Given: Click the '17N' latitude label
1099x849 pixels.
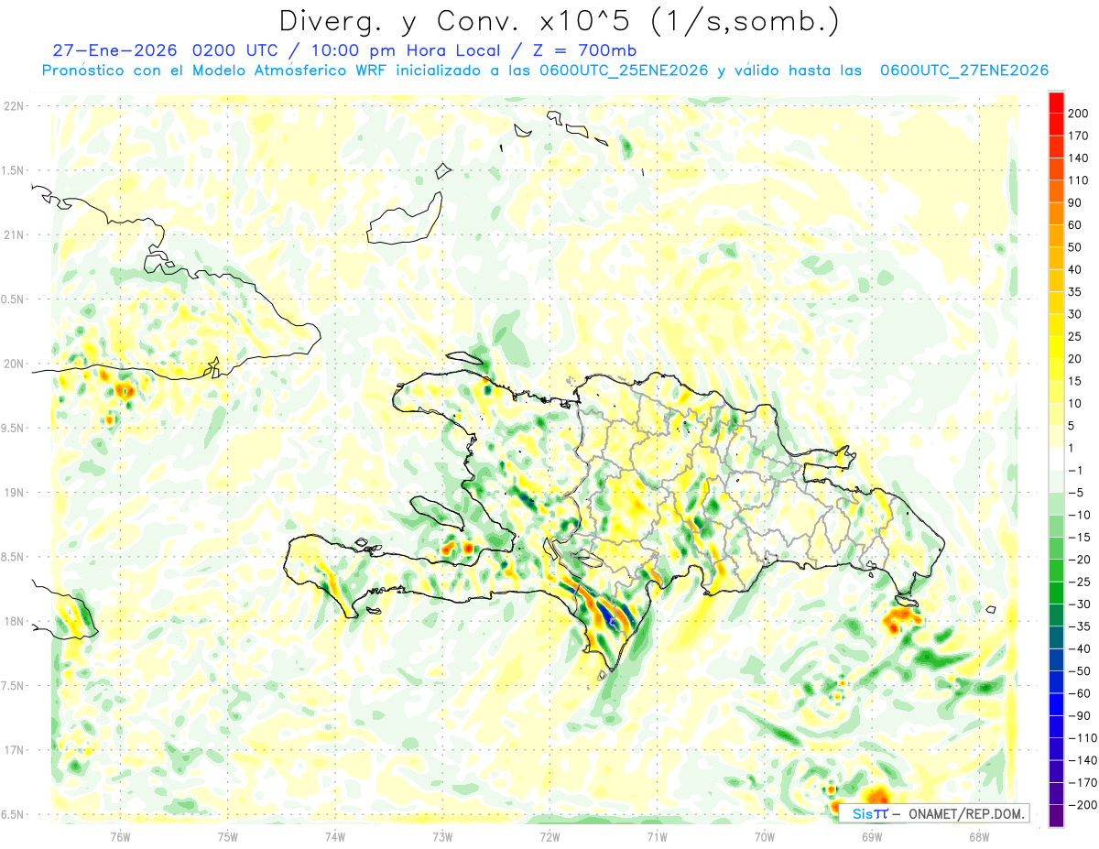Looking at the screenshot, I should click(14, 750).
